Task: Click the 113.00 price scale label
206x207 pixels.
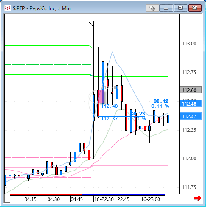Action: tap(189, 44)
